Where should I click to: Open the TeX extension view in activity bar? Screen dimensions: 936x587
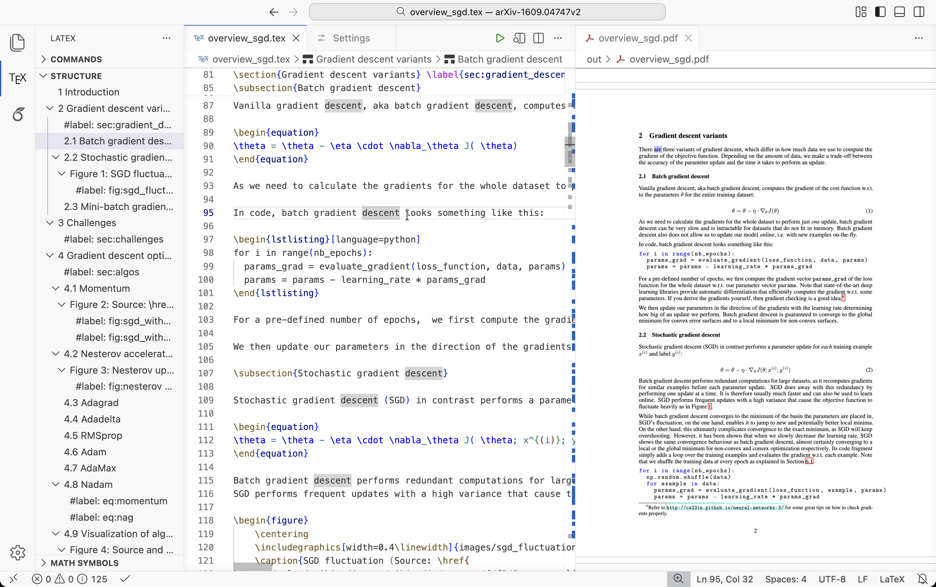point(17,78)
